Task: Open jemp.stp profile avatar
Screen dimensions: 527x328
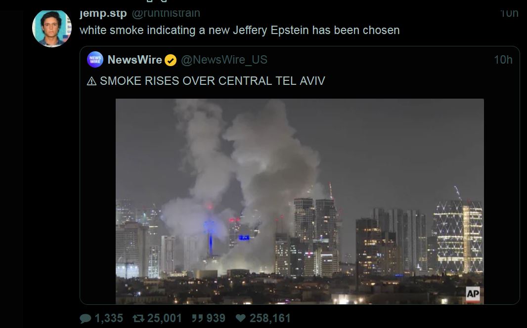Action: click(52, 29)
